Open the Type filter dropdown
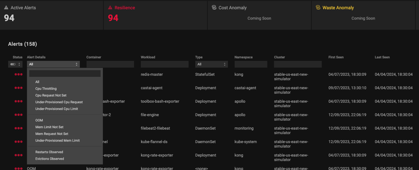The width and height of the screenshot is (419, 170). (x=211, y=65)
